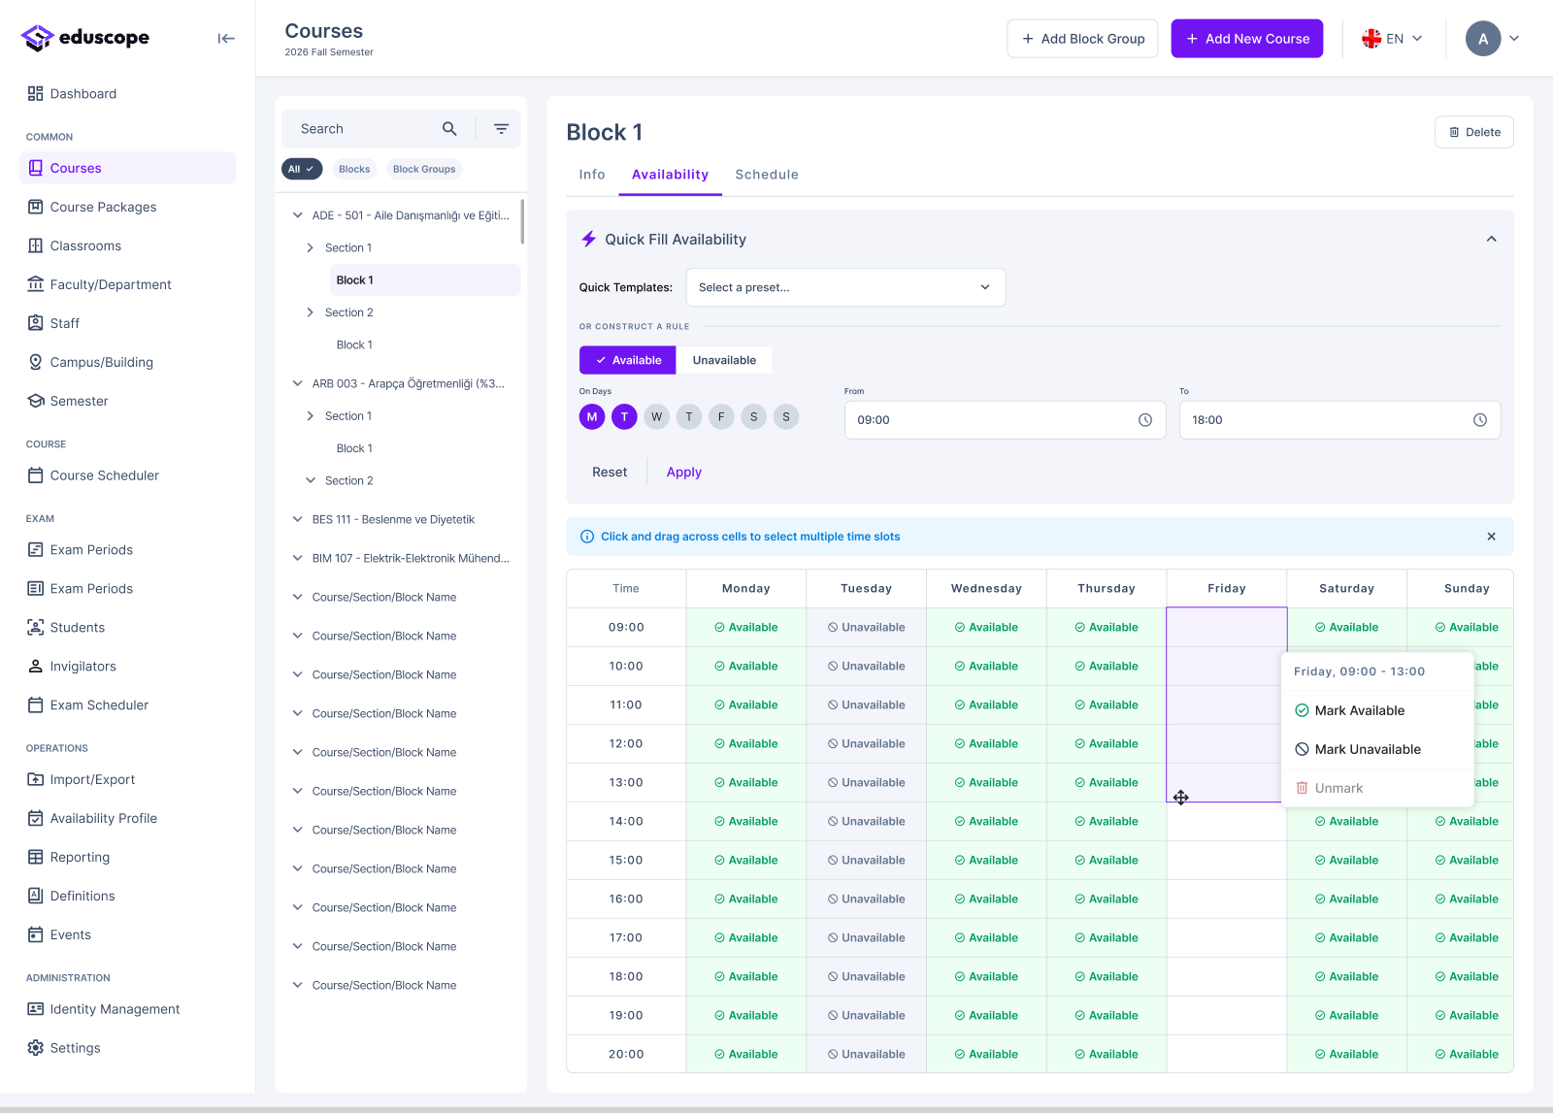Switch to the Schedule tab
The height and width of the screenshot is (1113, 1553).
coord(767,175)
